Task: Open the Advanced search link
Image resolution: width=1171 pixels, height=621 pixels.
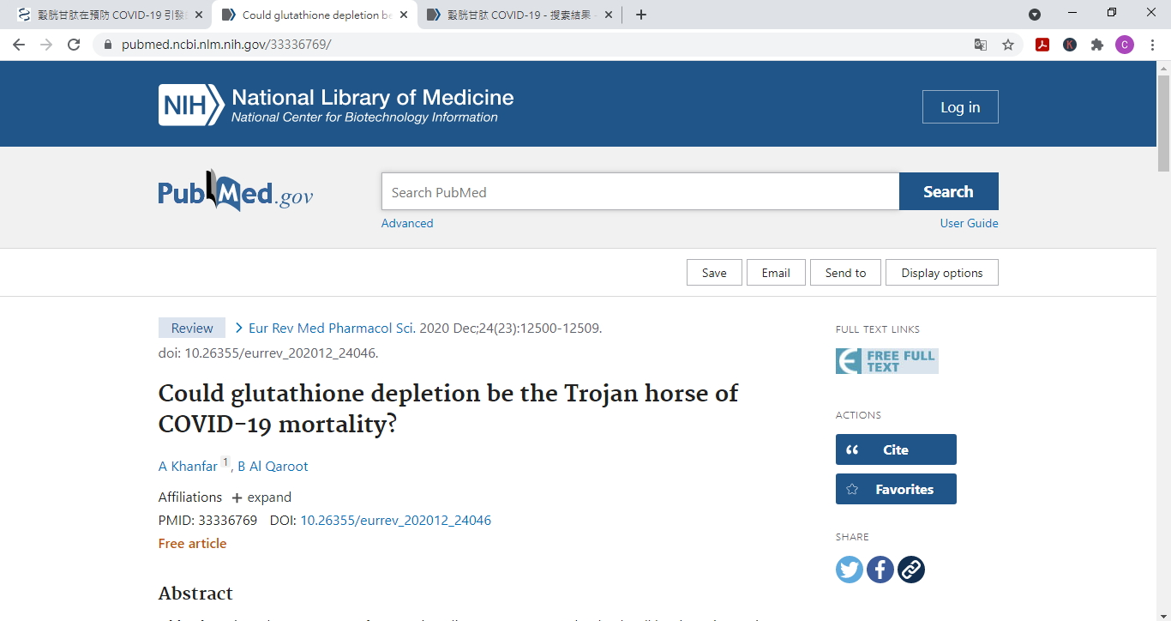Action: 407,223
